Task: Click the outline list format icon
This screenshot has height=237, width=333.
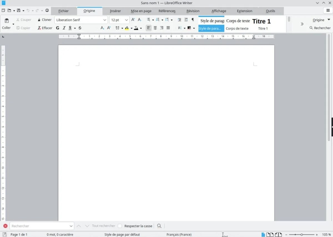Action: 167,20
